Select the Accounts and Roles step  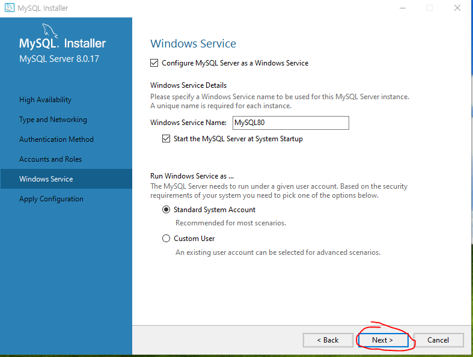tap(50, 159)
